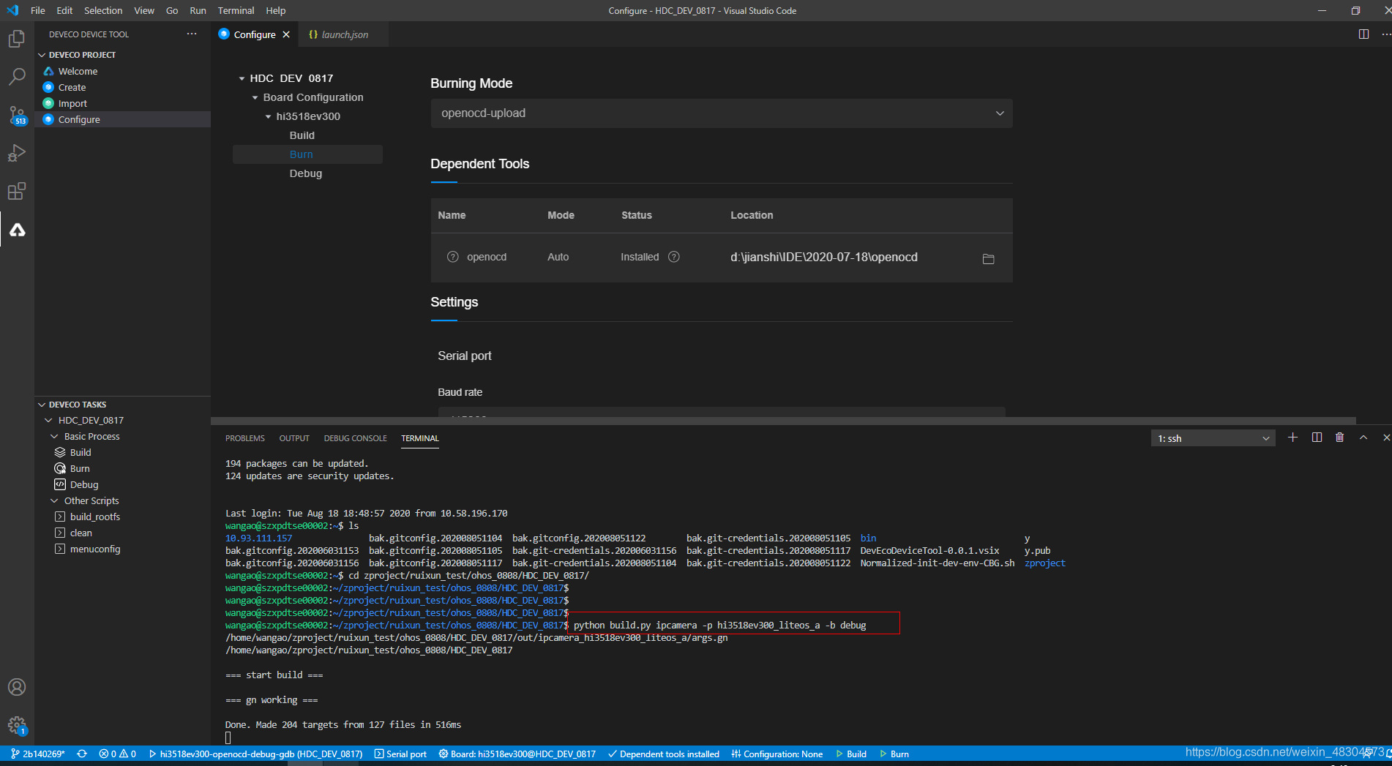This screenshot has height=766, width=1392.
Task: Click Configuration: None status item
Action: 777,754
